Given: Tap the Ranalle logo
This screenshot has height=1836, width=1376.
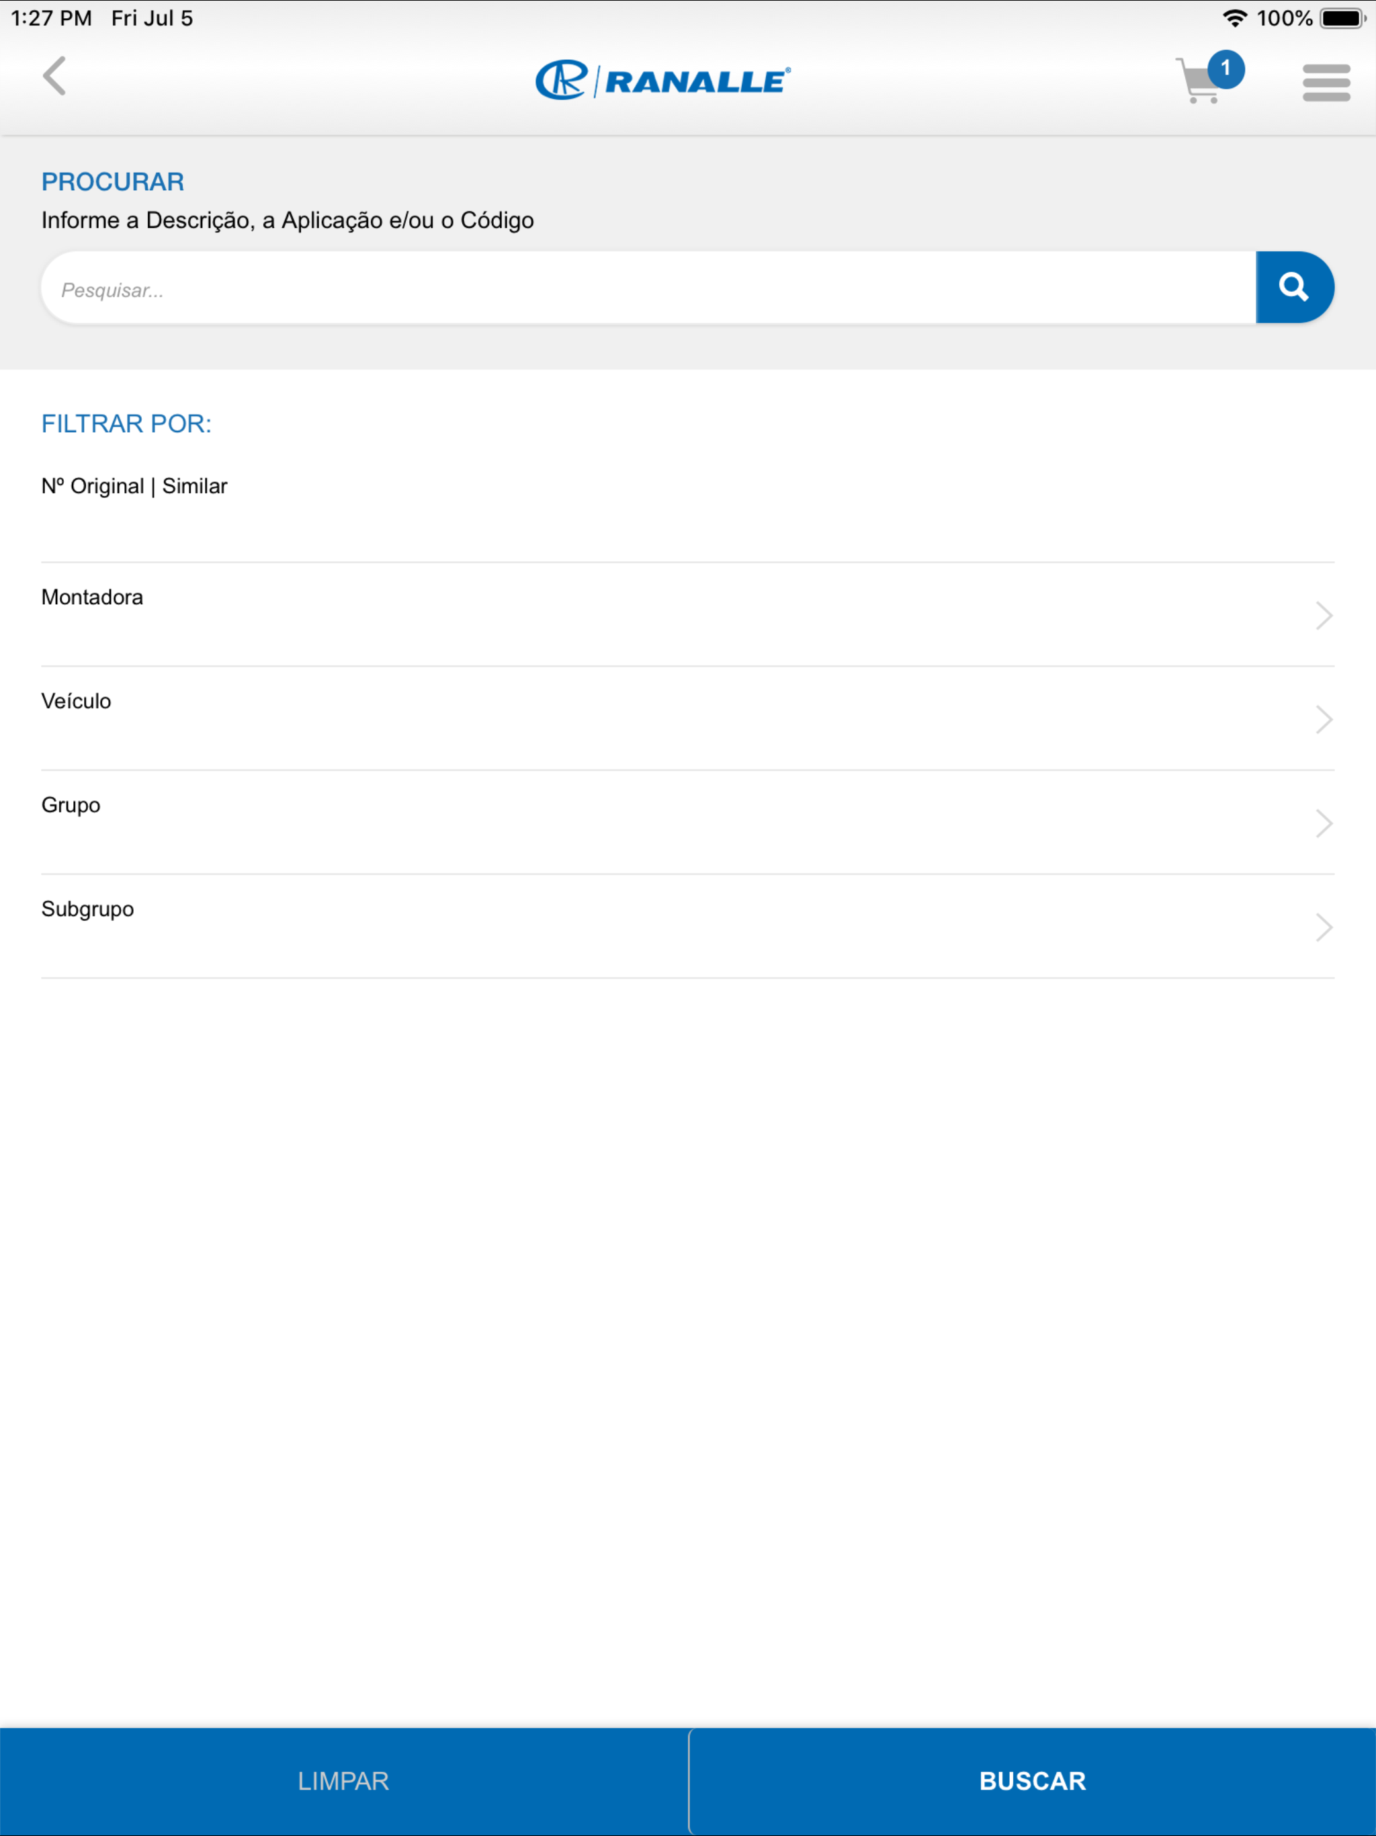Looking at the screenshot, I should [x=662, y=81].
